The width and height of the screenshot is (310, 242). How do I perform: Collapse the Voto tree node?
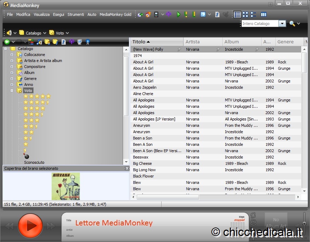coord(12,91)
